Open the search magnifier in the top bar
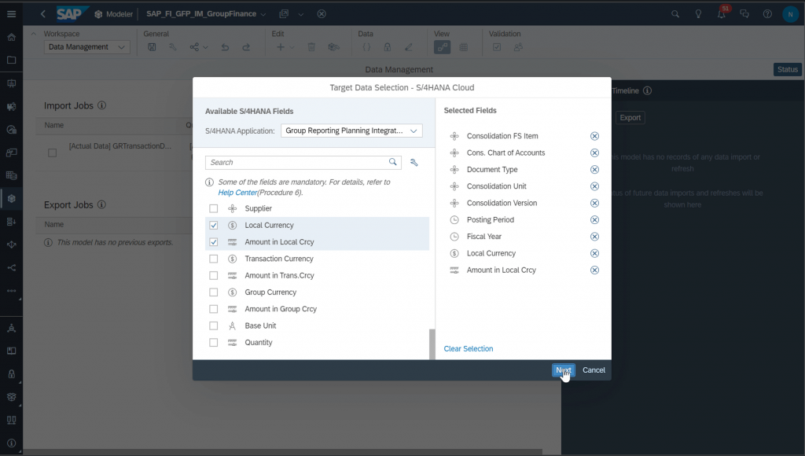Screen dimensions: 805x456 (675, 14)
